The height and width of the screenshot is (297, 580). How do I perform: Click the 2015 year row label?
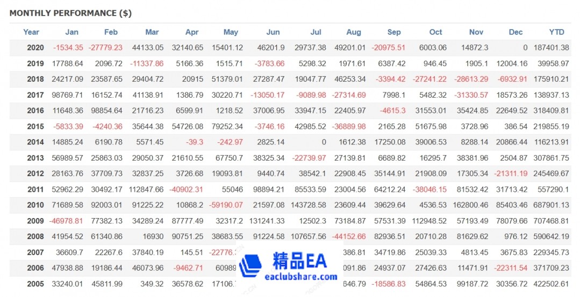[x=33, y=126]
